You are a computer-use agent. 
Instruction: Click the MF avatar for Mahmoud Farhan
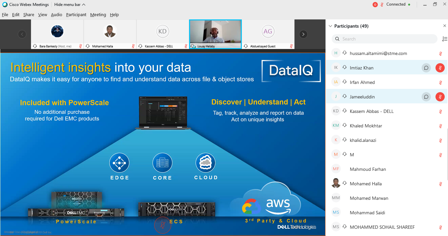click(x=336, y=169)
